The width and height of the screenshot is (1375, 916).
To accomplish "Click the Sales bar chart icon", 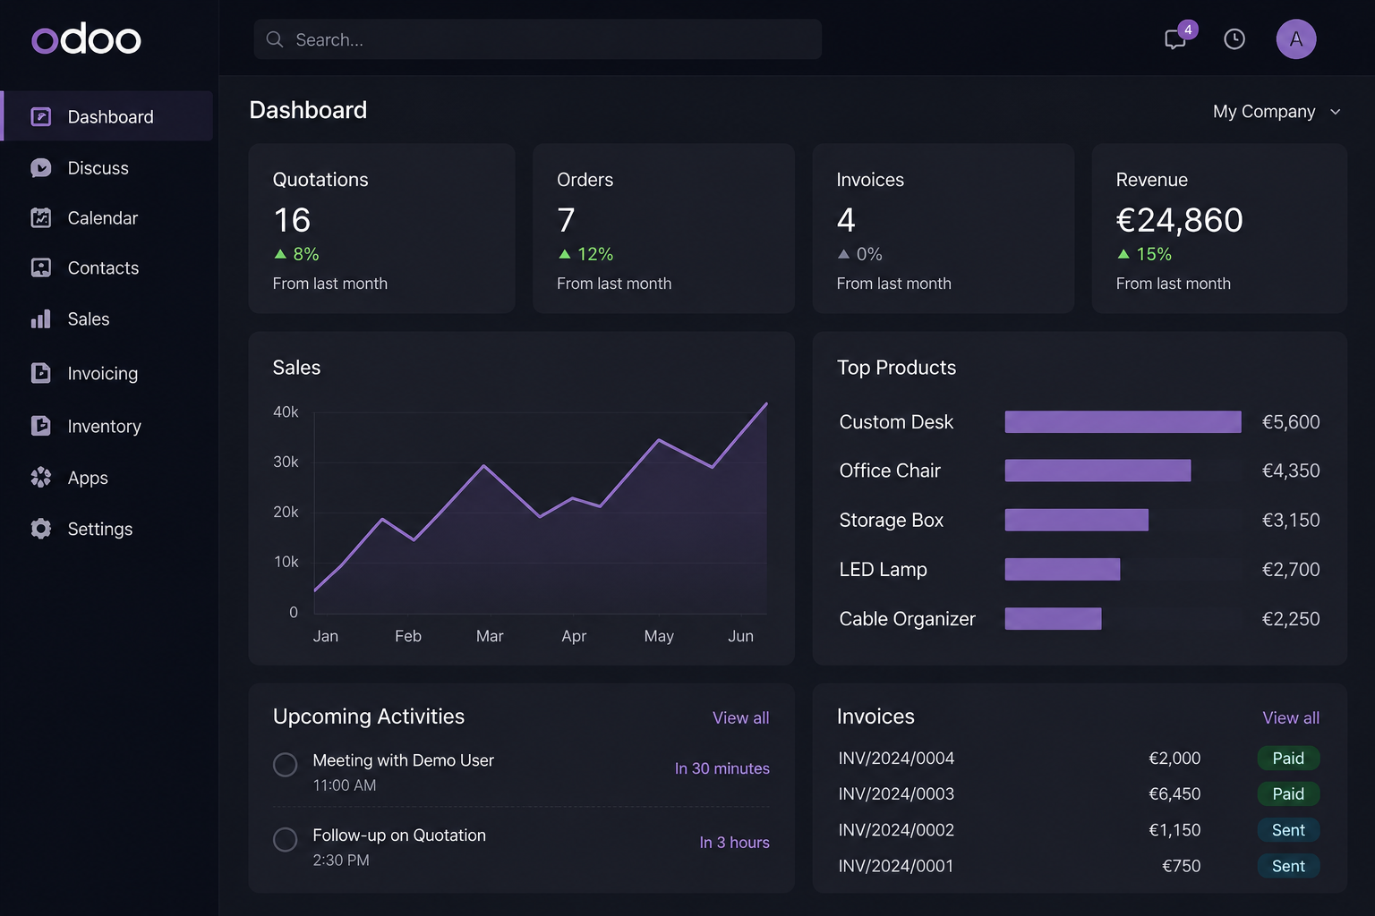I will point(40,319).
